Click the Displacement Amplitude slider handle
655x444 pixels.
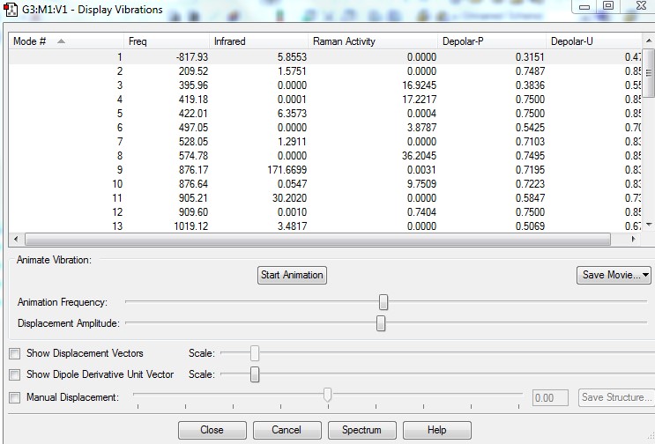381,323
